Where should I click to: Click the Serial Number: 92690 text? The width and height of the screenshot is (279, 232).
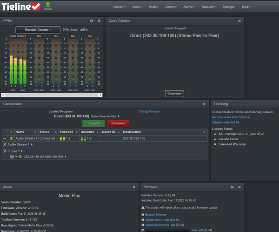pos(16,202)
